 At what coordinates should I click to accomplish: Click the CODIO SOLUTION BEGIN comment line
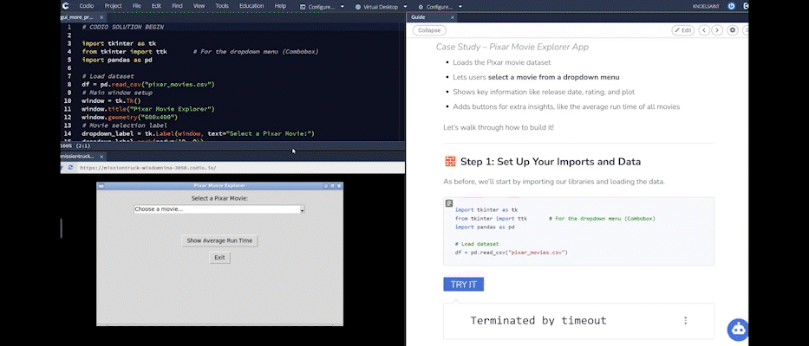pyautogui.click(x=123, y=27)
